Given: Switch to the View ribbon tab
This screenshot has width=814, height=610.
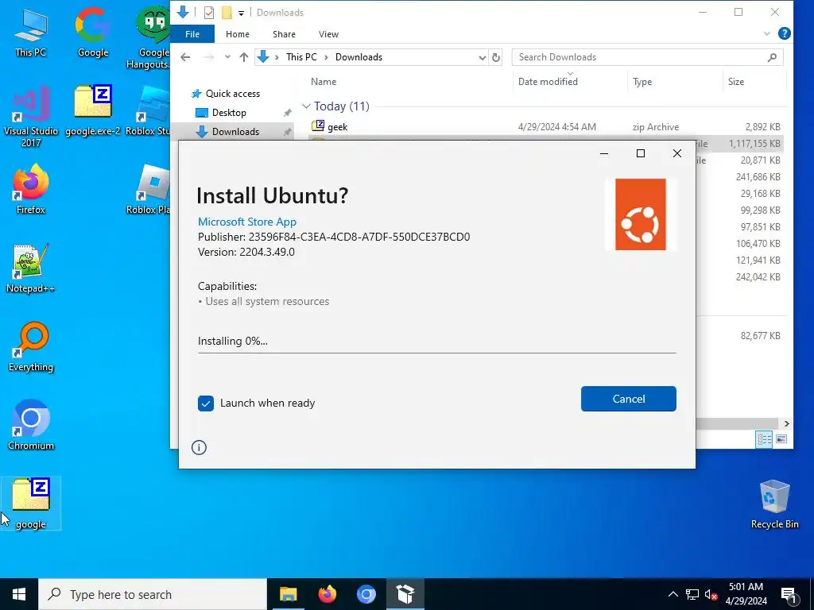Looking at the screenshot, I should click(x=328, y=34).
